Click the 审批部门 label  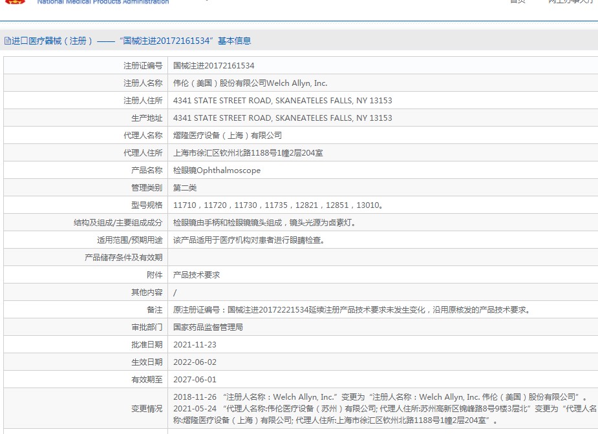[147, 327]
